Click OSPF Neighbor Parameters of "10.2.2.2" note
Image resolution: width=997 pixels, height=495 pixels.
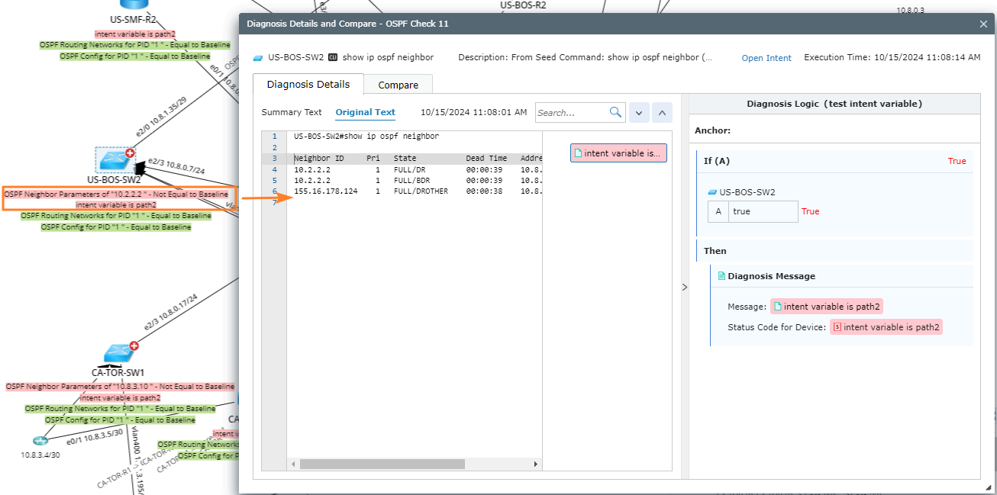click(x=116, y=194)
